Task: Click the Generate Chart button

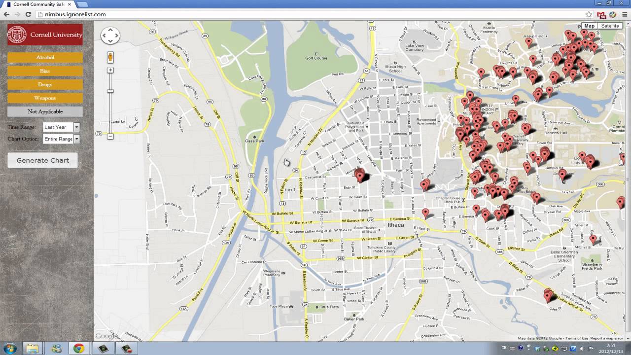Action: click(42, 160)
